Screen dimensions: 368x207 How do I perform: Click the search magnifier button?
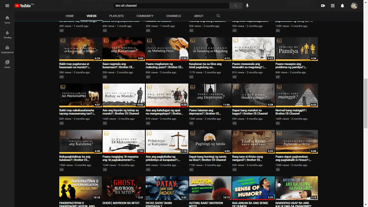(x=236, y=6)
